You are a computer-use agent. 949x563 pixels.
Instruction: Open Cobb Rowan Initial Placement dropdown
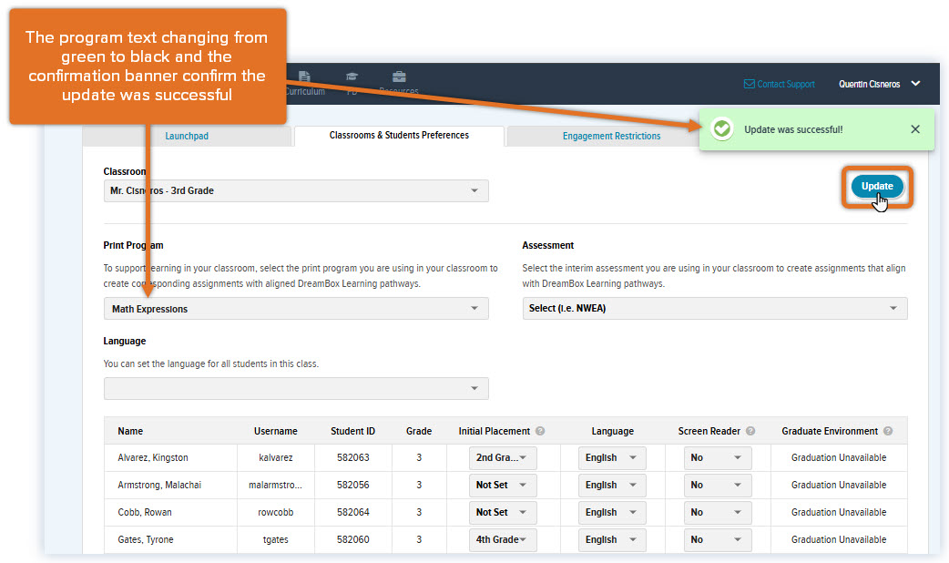pos(503,512)
